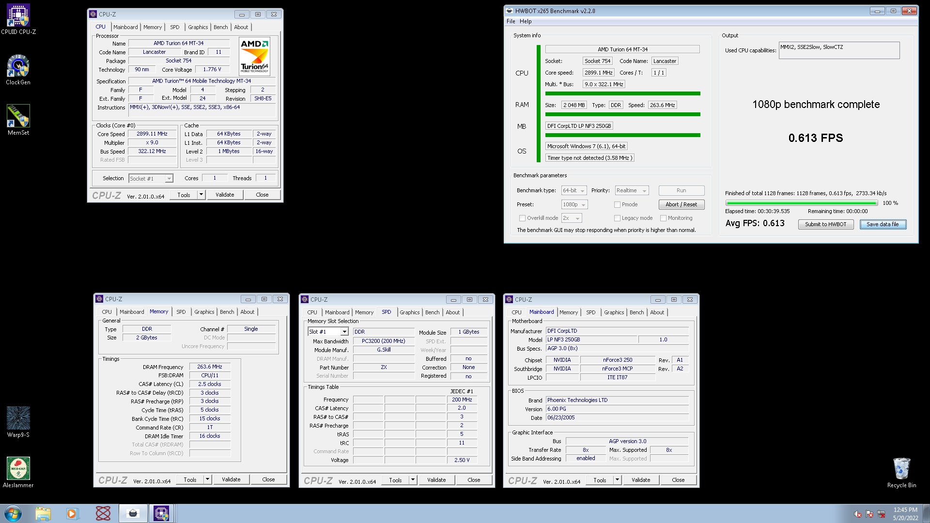Image resolution: width=930 pixels, height=523 pixels.
Task: Open the Priority Realtime dropdown
Action: [x=632, y=190]
